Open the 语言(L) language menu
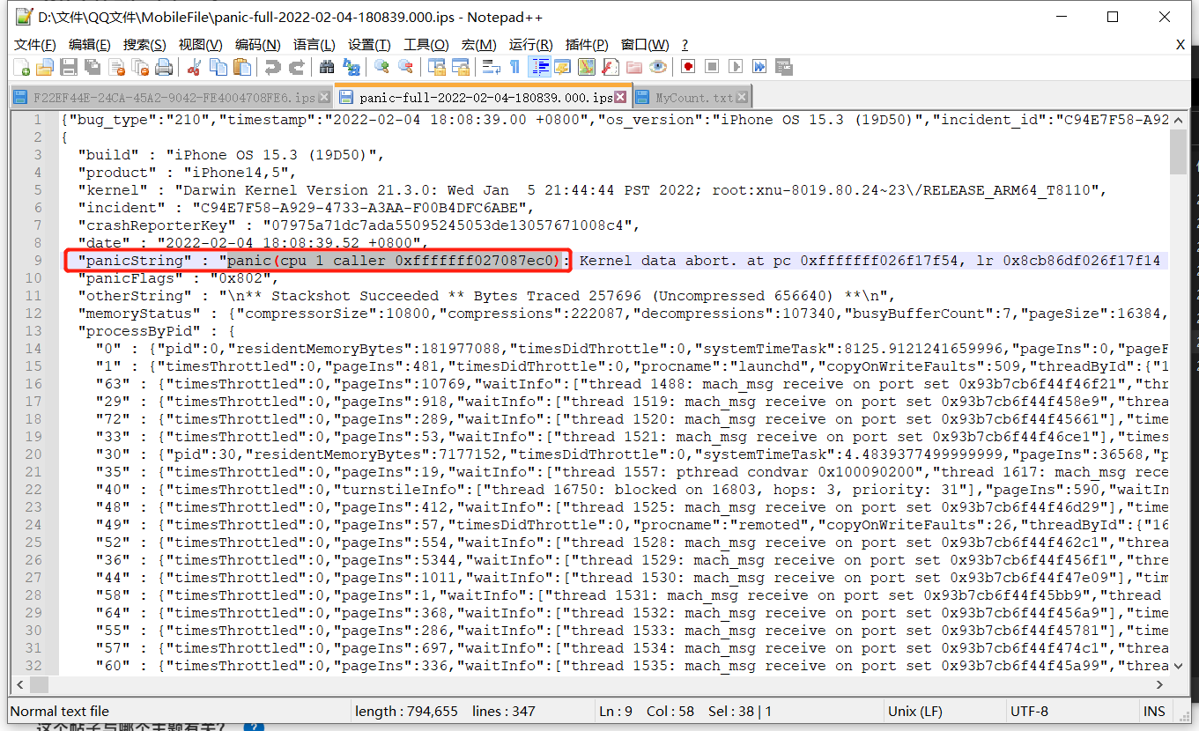The image size is (1199, 731). click(x=314, y=45)
